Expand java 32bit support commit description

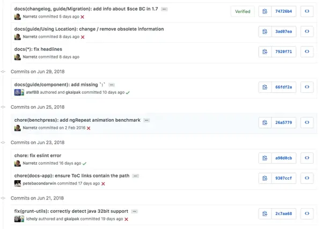coord(133,211)
